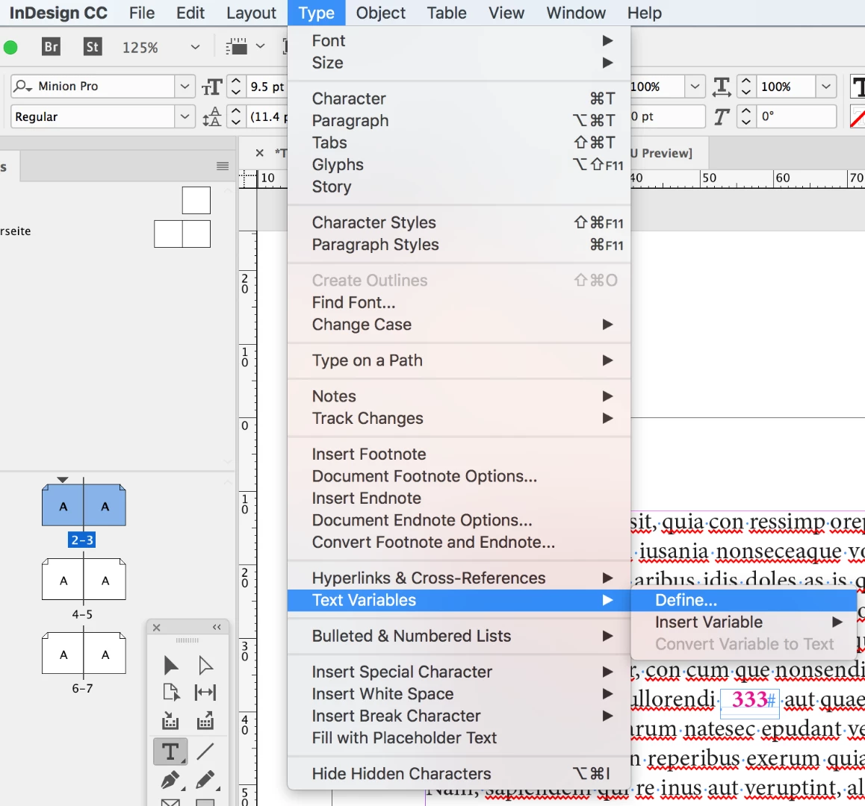Select the Gap tool
The width and height of the screenshot is (865, 806).
coord(205,692)
